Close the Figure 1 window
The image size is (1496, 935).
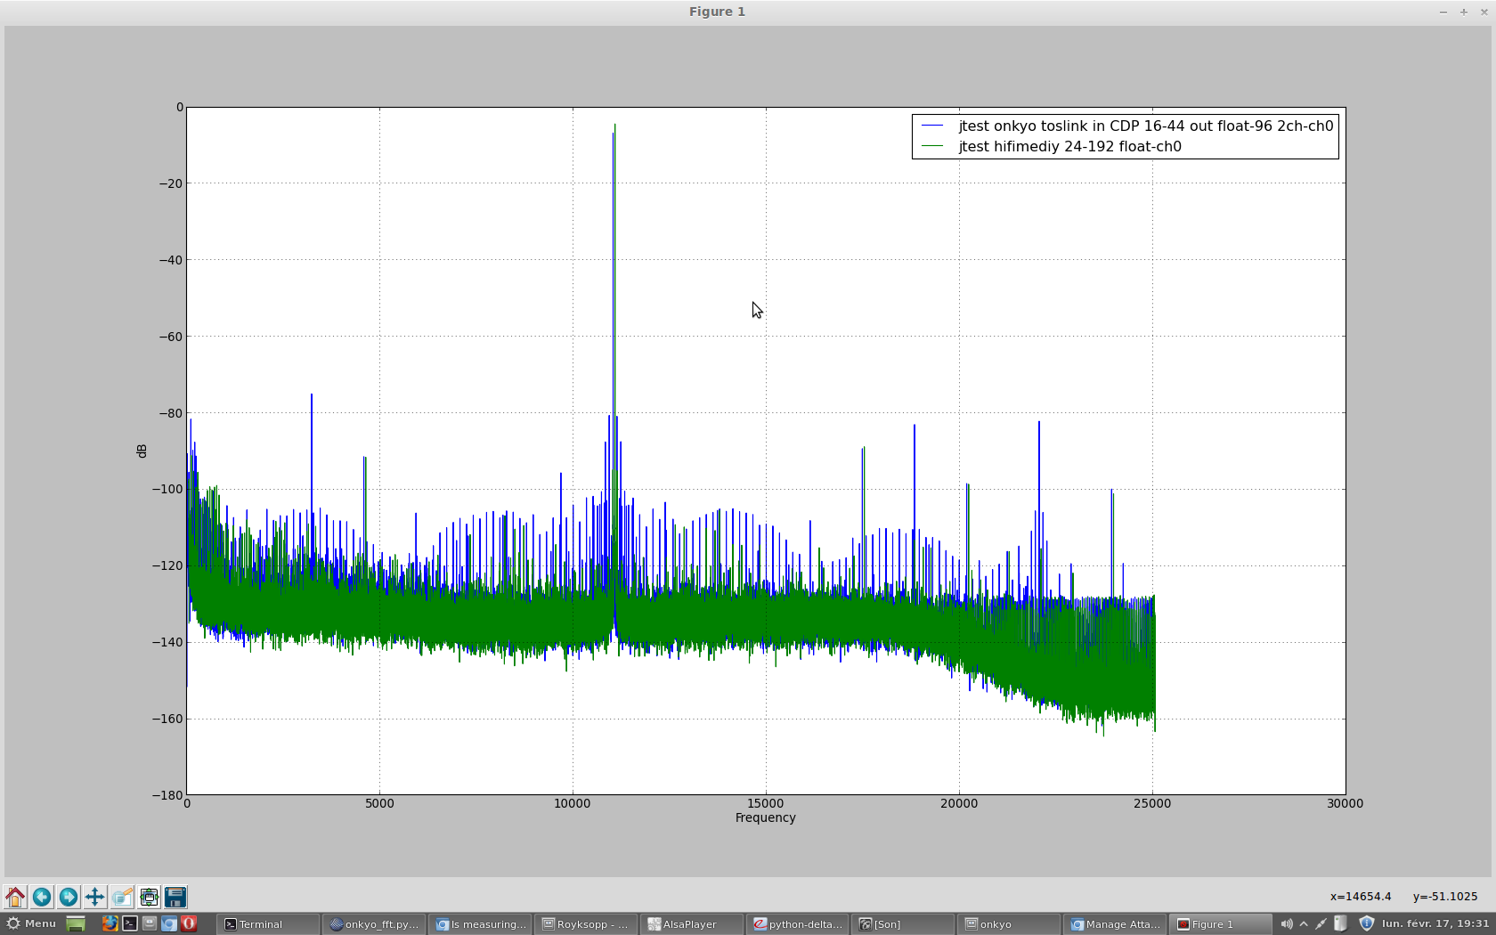(1484, 12)
